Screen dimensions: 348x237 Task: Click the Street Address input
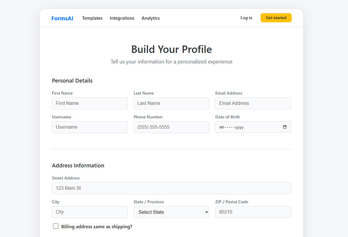tap(171, 188)
